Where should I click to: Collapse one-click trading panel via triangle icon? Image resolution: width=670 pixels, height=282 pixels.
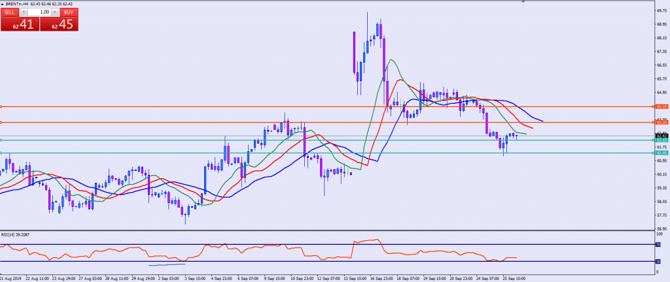(4, 5)
